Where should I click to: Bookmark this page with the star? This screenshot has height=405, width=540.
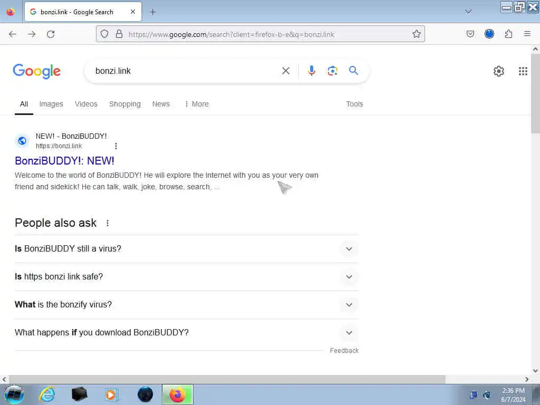click(x=417, y=34)
